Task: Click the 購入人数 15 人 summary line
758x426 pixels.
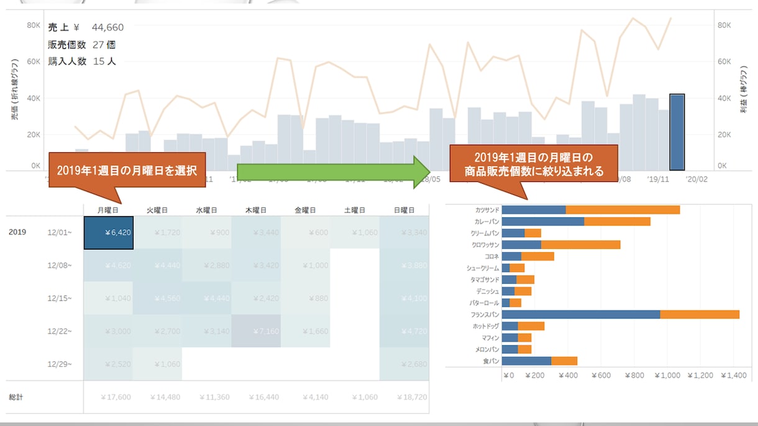Action: pyautogui.click(x=81, y=61)
